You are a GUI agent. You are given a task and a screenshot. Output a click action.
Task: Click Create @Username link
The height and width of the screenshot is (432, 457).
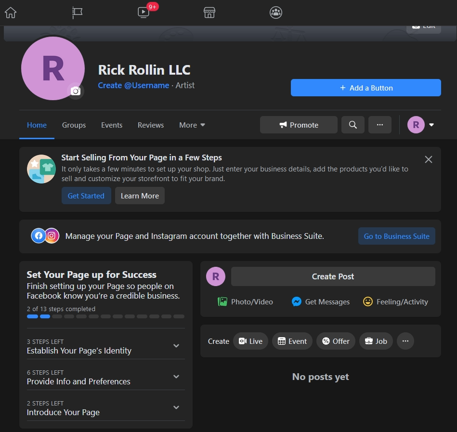click(133, 85)
